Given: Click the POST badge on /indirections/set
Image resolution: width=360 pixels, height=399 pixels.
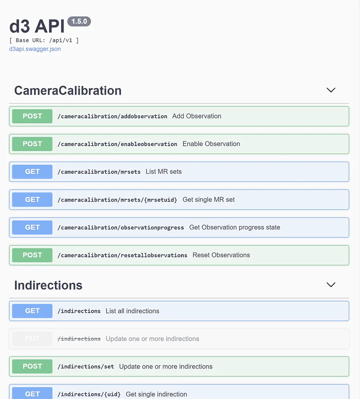Looking at the screenshot, I should 32,366.
